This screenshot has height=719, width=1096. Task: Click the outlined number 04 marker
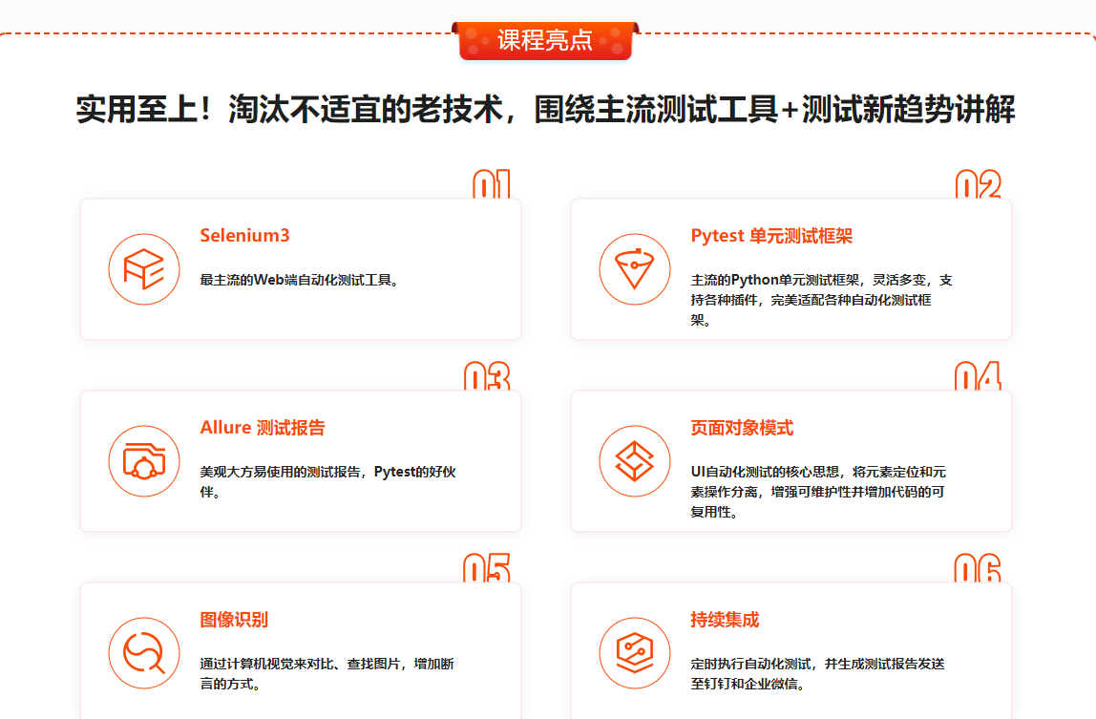point(978,377)
